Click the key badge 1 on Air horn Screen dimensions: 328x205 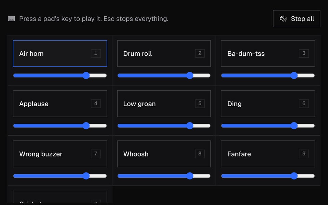[x=96, y=53]
